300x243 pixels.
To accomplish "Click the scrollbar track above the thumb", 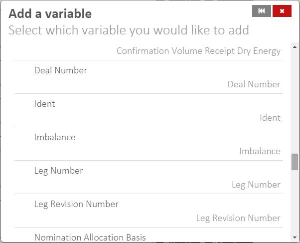I will (295, 100).
